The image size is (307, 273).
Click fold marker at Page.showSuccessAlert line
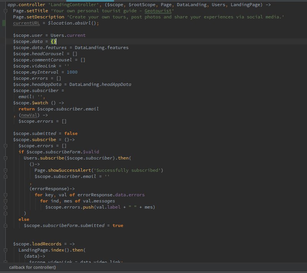tap(5, 170)
